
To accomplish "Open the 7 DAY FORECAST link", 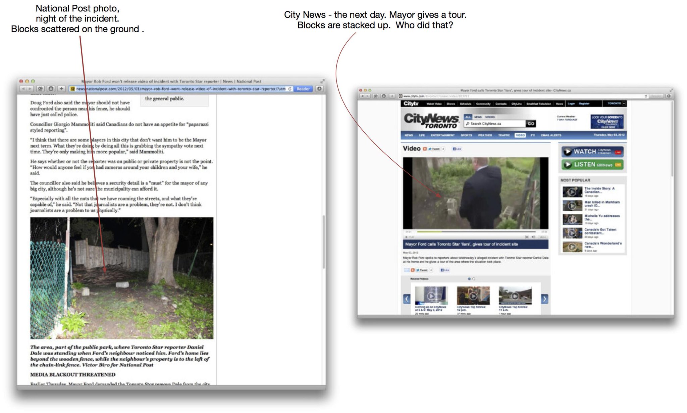I will [567, 119].
